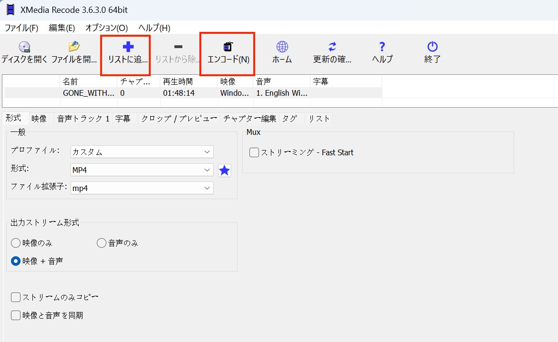Exit the app using 終了 power icon
The image size is (558, 342).
(433, 47)
